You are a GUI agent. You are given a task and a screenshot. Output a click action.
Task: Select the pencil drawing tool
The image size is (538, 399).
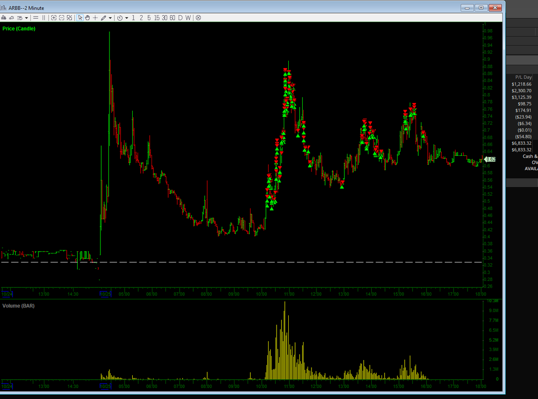[x=104, y=17]
